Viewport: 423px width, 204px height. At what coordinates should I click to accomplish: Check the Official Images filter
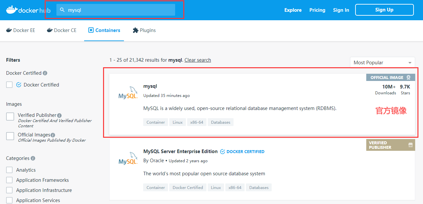[10, 136]
